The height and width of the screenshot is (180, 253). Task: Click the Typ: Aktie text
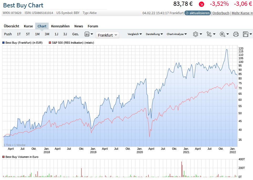click(x=90, y=13)
